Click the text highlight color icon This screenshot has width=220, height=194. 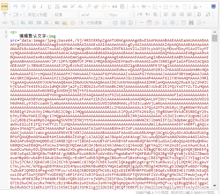(144, 6)
